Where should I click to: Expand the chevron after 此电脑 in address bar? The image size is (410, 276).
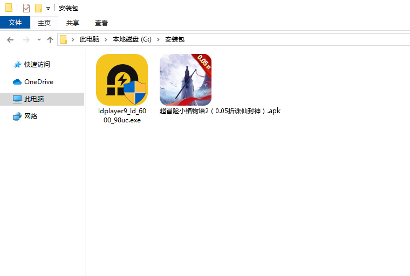click(106, 39)
